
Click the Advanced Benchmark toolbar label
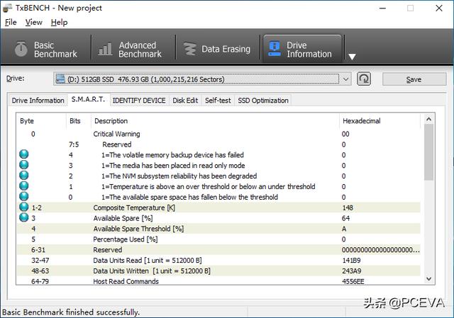coord(140,50)
